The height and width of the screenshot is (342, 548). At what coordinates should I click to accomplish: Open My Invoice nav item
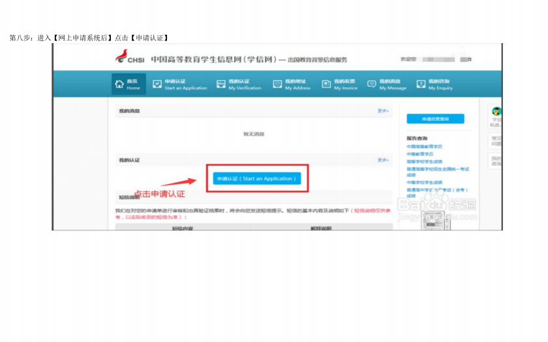tap(340, 84)
